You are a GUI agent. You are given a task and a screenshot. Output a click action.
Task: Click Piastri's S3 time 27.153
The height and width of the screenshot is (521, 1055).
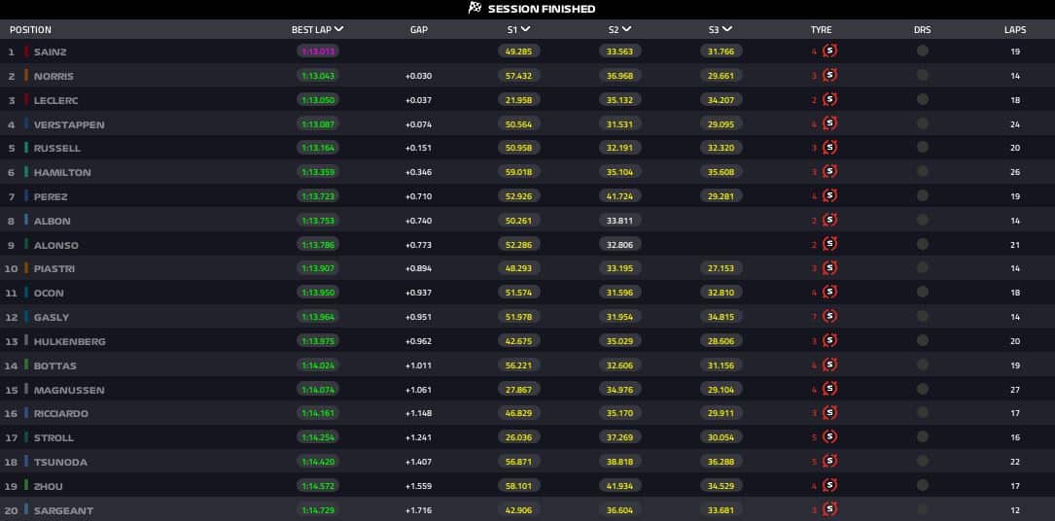tap(721, 267)
